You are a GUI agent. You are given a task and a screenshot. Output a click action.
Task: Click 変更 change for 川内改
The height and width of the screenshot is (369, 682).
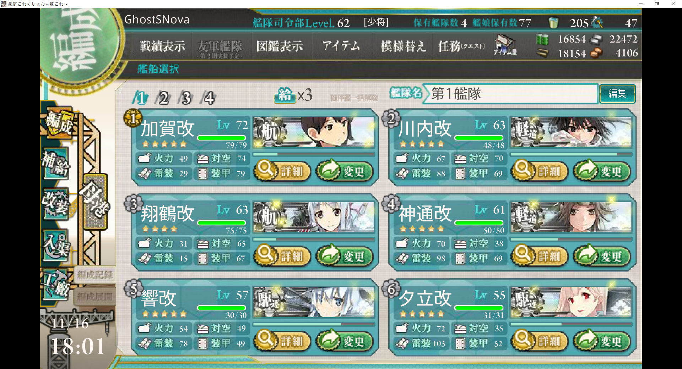coord(602,171)
